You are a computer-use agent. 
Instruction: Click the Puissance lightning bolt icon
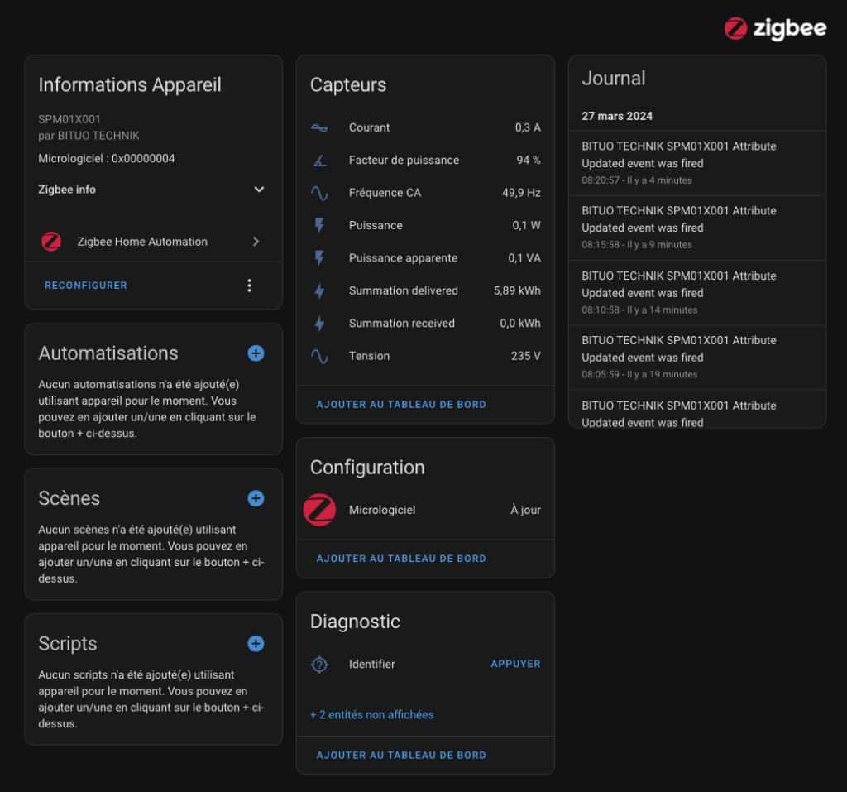(x=319, y=225)
